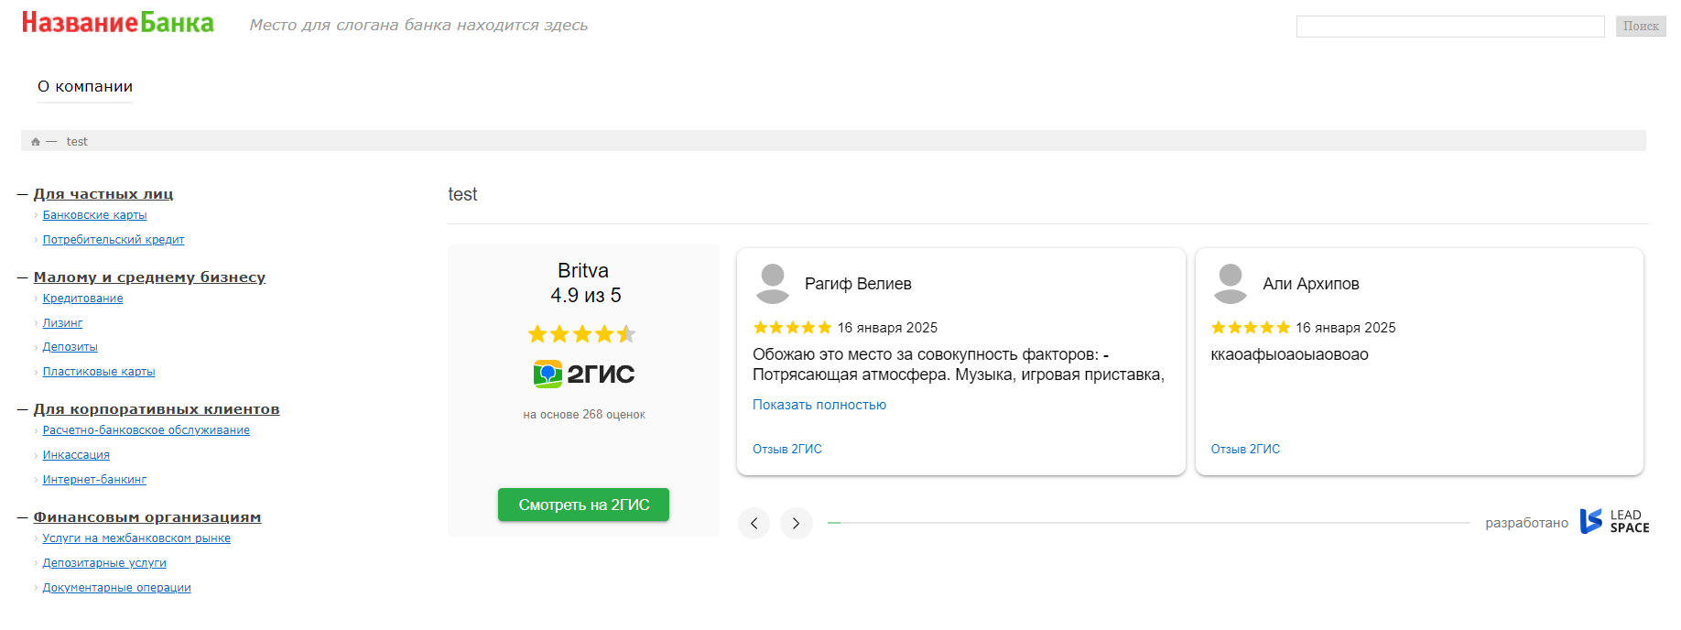Advance to next review with right arrow
Screen dimensions: 1681x630
796,523
